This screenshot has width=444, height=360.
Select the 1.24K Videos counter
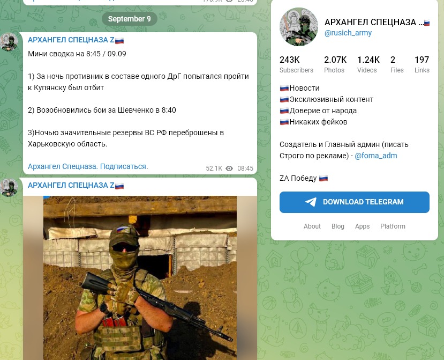coord(368,64)
